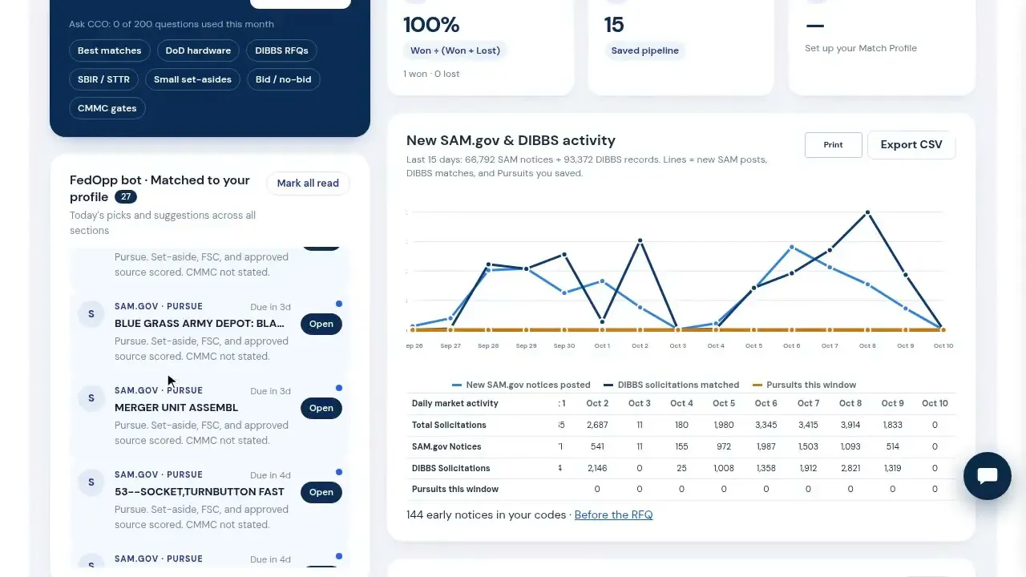Click the 100% win rate value
Viewport: 1026px width, 577px height.
(431, 25)
